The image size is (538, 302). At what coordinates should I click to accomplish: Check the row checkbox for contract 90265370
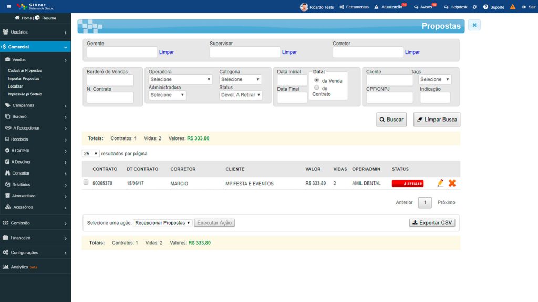[x=86, y=182]
